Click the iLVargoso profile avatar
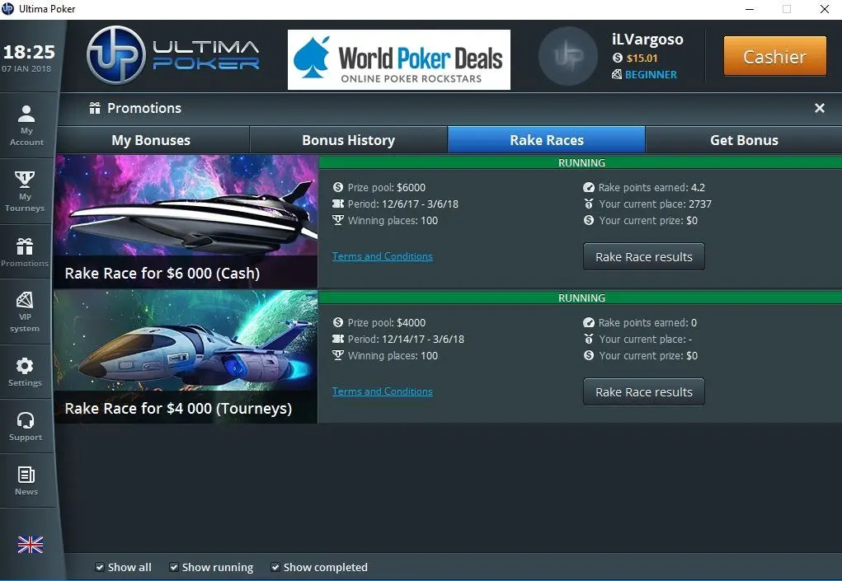This screenshot has width=842, height=581. (567, 56)
